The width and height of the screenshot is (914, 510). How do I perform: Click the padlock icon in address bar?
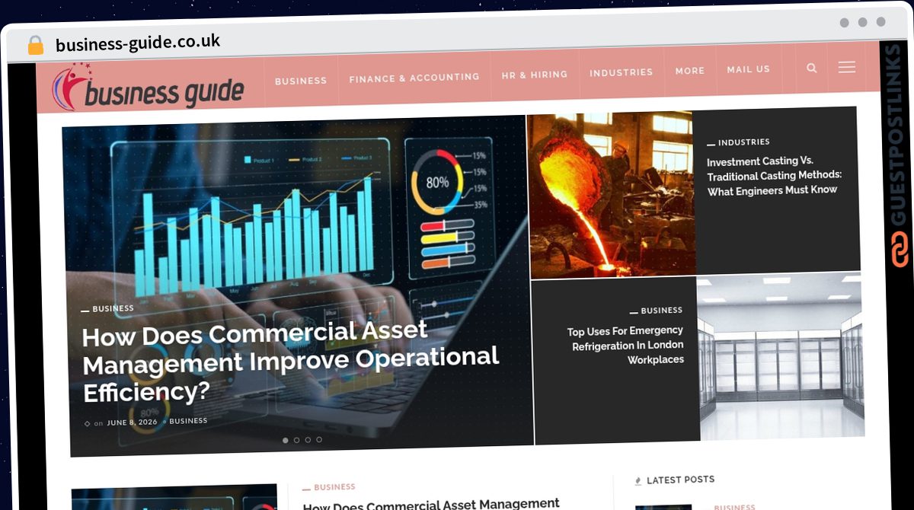36,45
